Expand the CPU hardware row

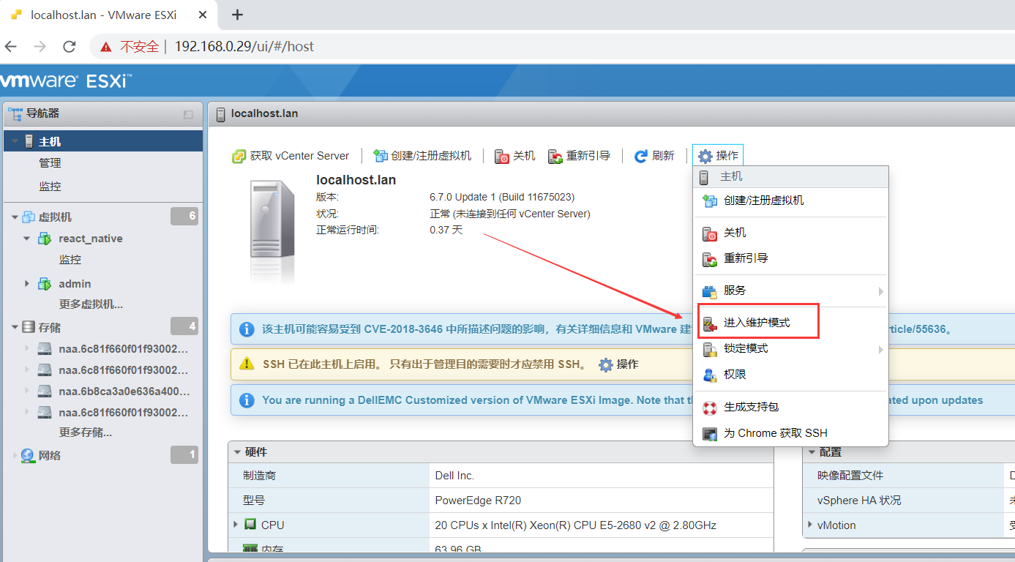click(x=234, y=525)
